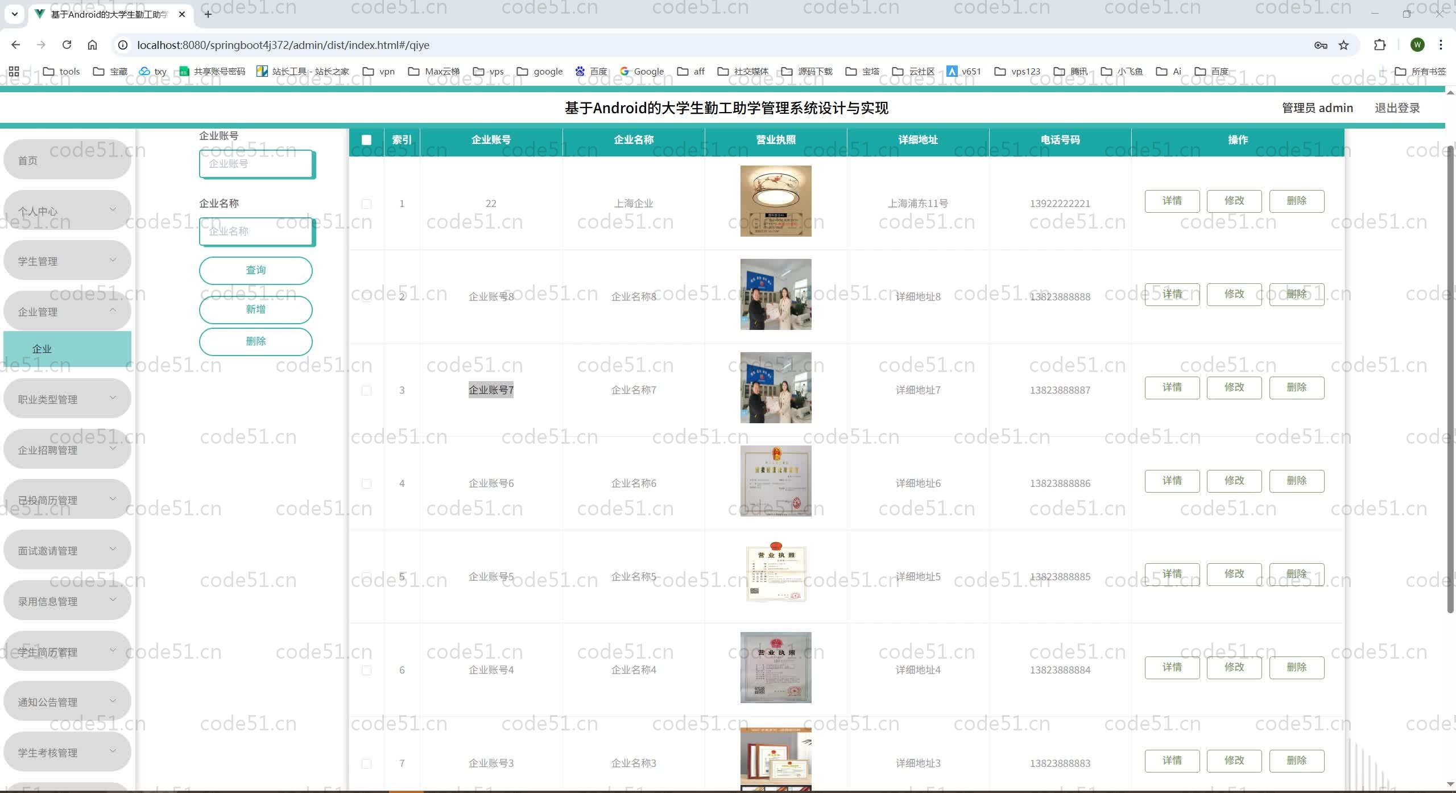Check the row for 企业账号7

(x=366, y=390)
